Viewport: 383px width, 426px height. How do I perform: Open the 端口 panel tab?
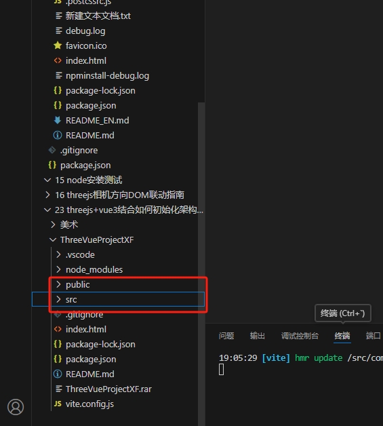pos(374,336)
